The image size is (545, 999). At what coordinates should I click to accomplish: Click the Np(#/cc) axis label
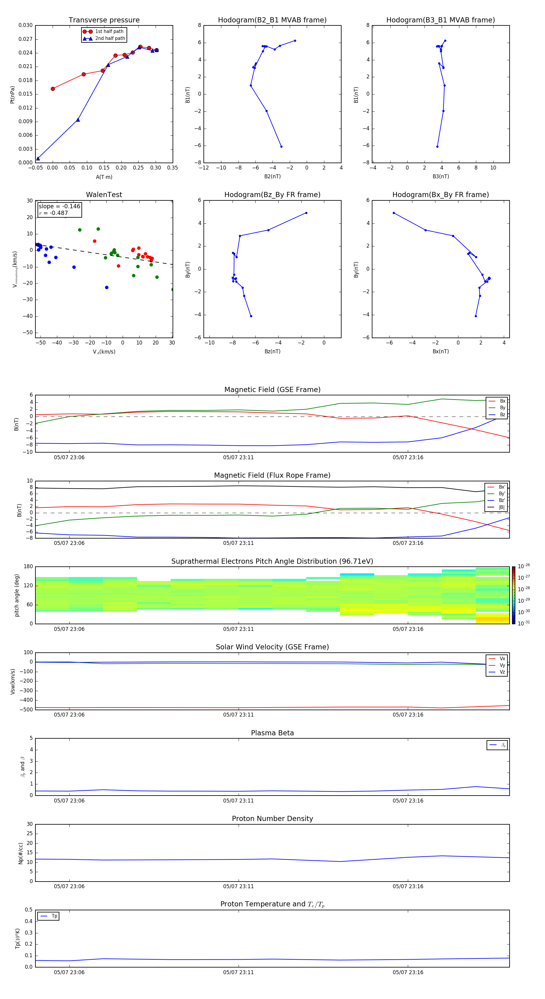pyautogui.click(x=21, y=853)
